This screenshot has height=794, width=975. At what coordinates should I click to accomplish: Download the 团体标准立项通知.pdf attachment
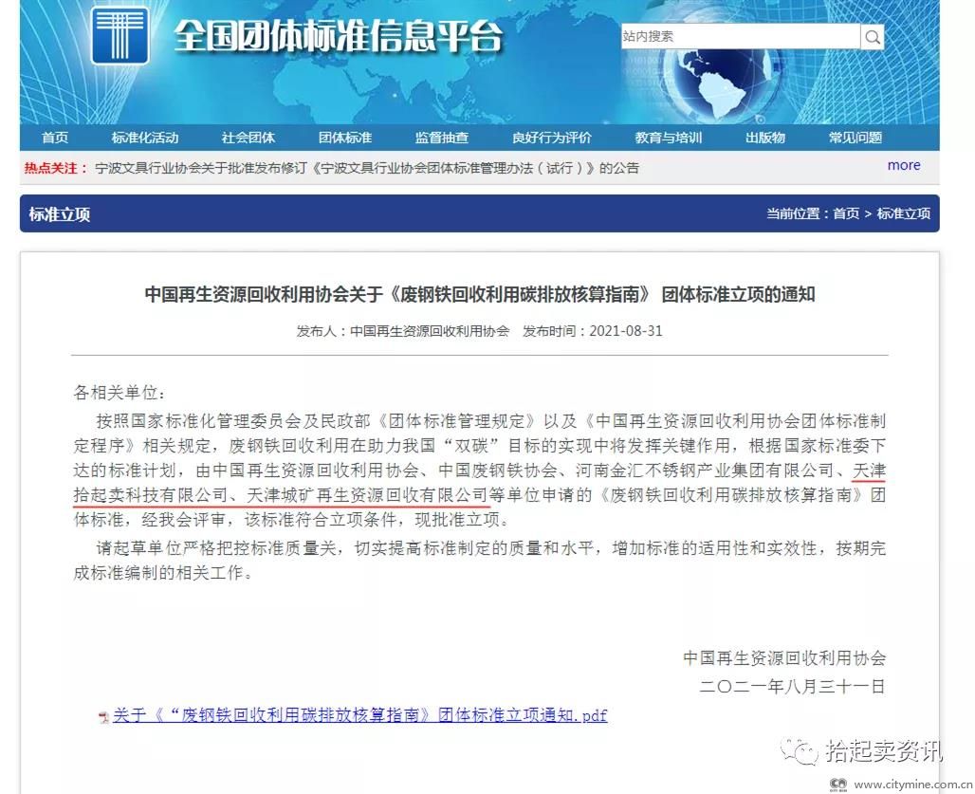point(359,715)
